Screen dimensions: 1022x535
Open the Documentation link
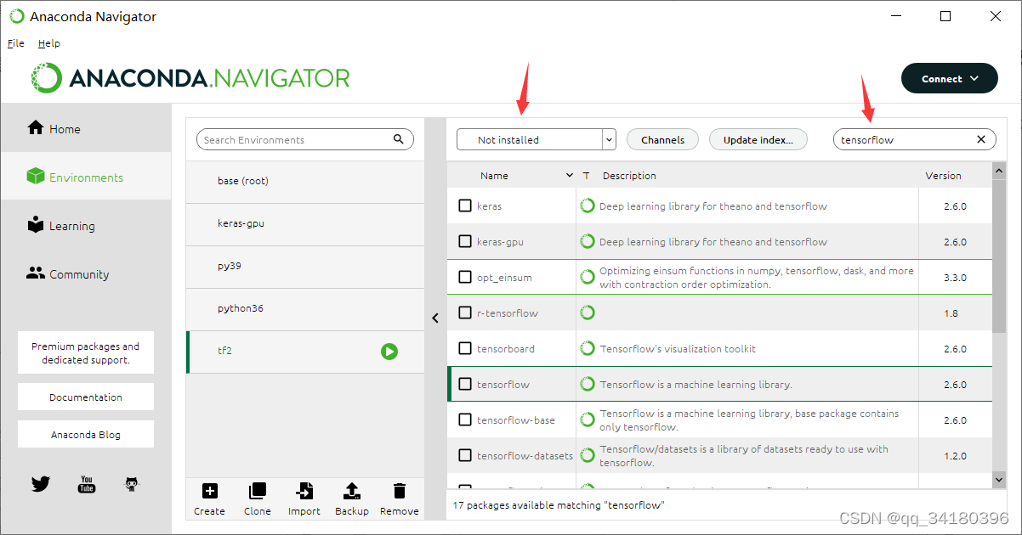(86, 397)
